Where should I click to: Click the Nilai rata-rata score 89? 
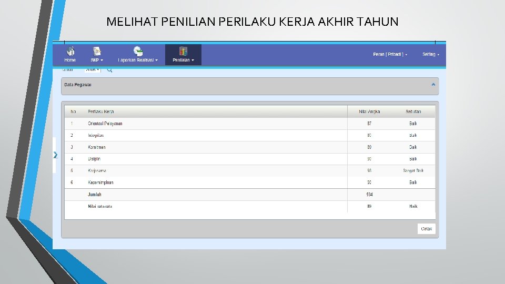tap(369, 206)
